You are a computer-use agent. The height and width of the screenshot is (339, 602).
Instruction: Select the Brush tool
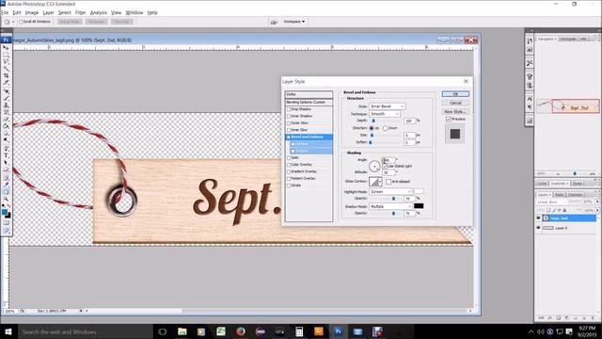click(7, 98)
